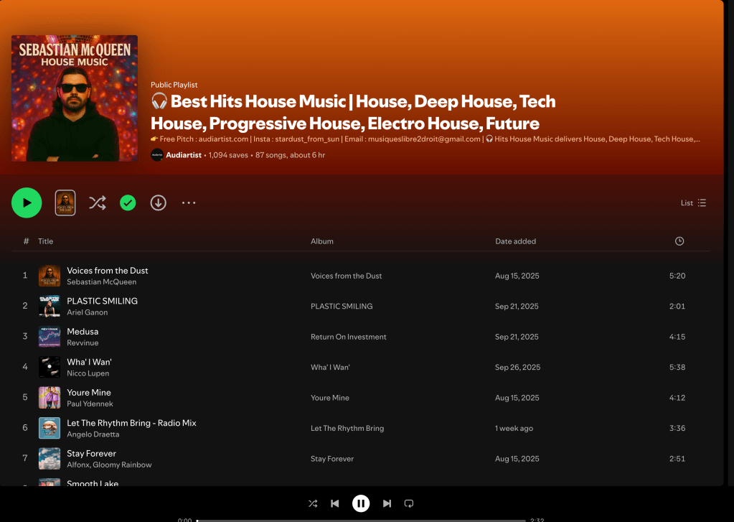734x522 pixels.
Task: Pause playback with the white pause button
Action: pos(361,504)
